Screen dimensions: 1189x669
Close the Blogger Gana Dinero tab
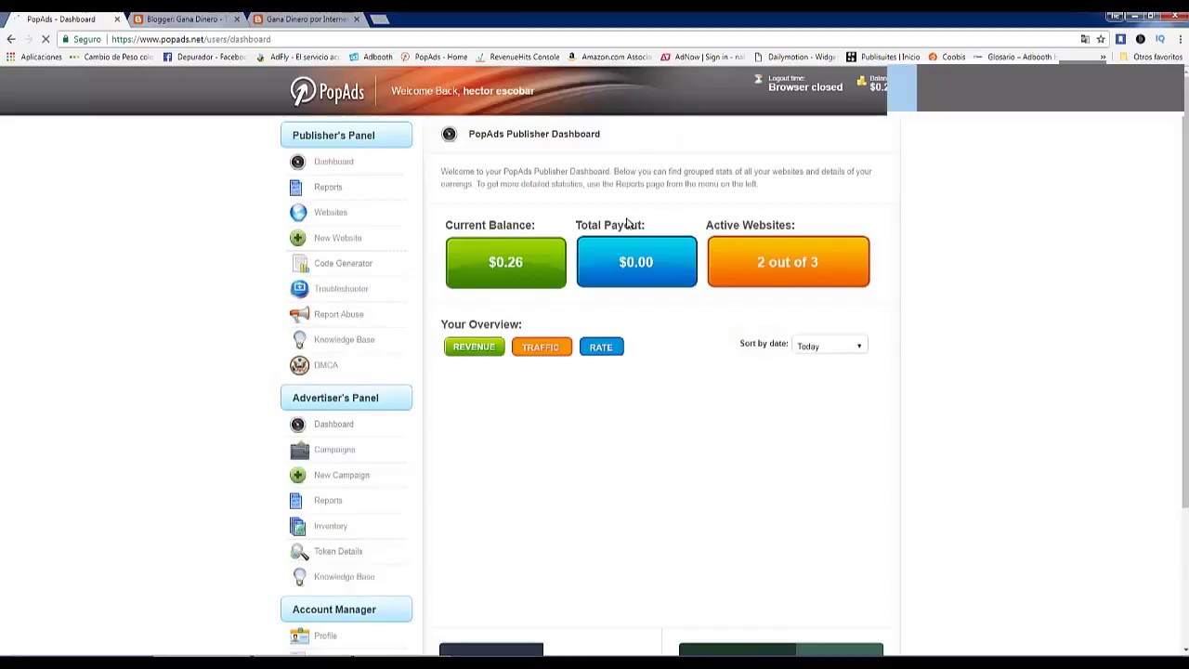tap(237, 19)
